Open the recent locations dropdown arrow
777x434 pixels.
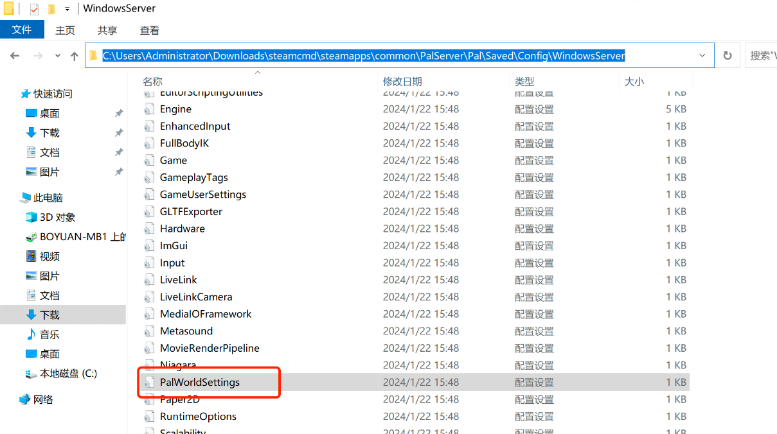point(58,56)
